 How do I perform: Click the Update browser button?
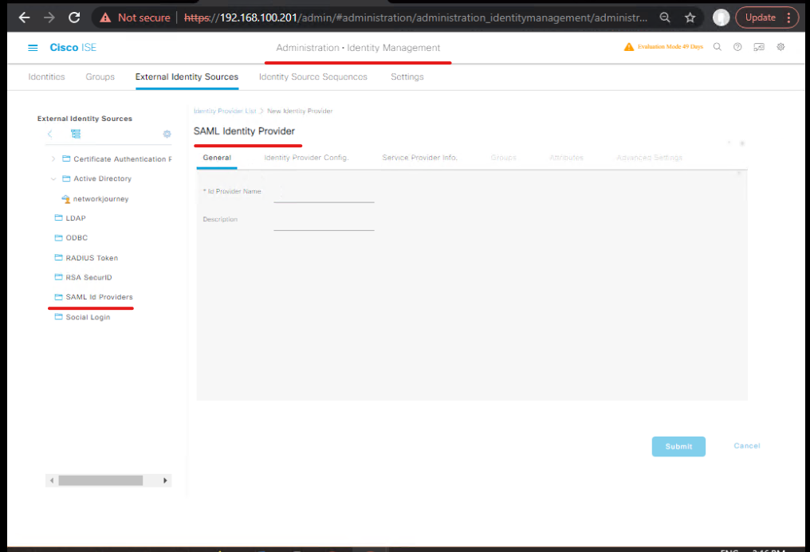tap(761, 18)
